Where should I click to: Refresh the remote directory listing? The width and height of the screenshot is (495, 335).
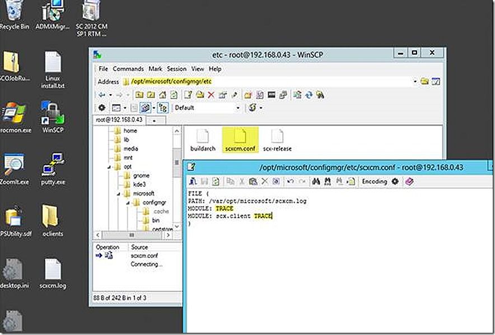174,95
